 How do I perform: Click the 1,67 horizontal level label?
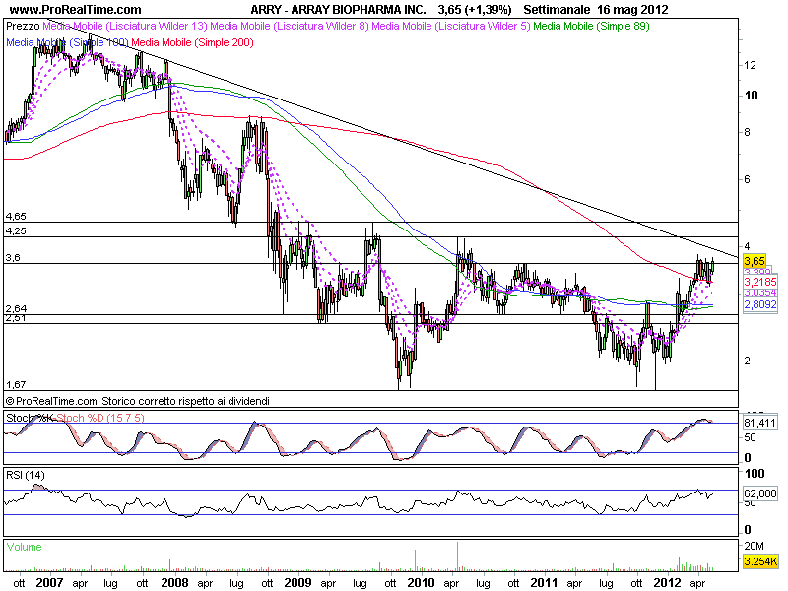[x=16, y=385]
